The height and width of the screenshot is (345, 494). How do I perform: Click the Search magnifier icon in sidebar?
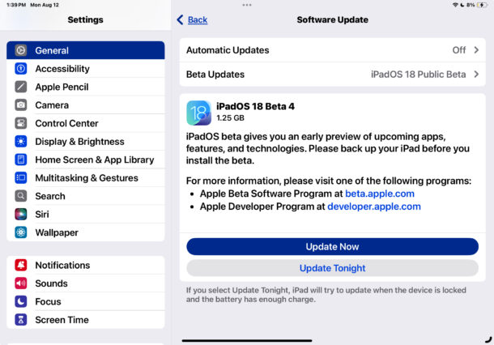tap(21, 196)
